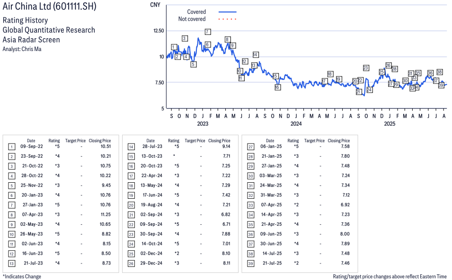Click the red dotted Not covered legend line
Screen dimensions: 452x280
[228, 19]
